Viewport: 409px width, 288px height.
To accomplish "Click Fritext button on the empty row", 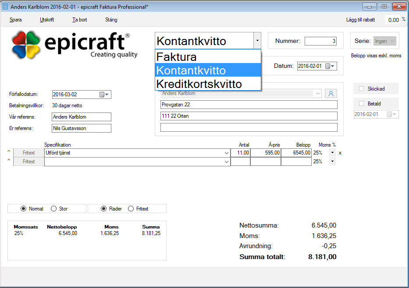I will [x=28, y=162].
